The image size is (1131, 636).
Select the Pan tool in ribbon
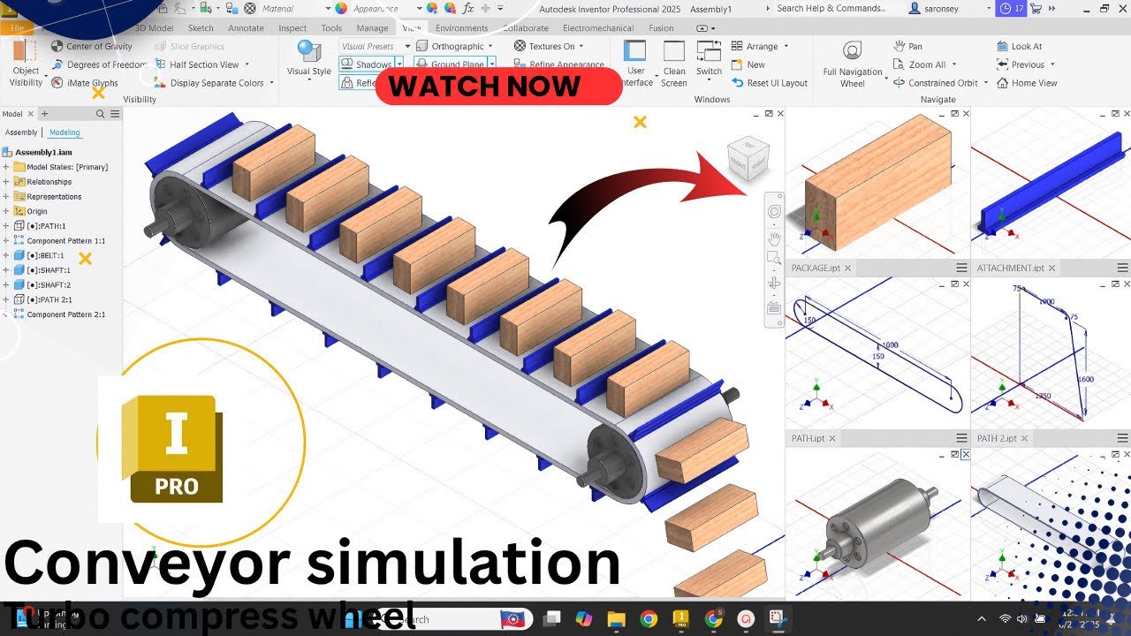[x=907, y=46]
